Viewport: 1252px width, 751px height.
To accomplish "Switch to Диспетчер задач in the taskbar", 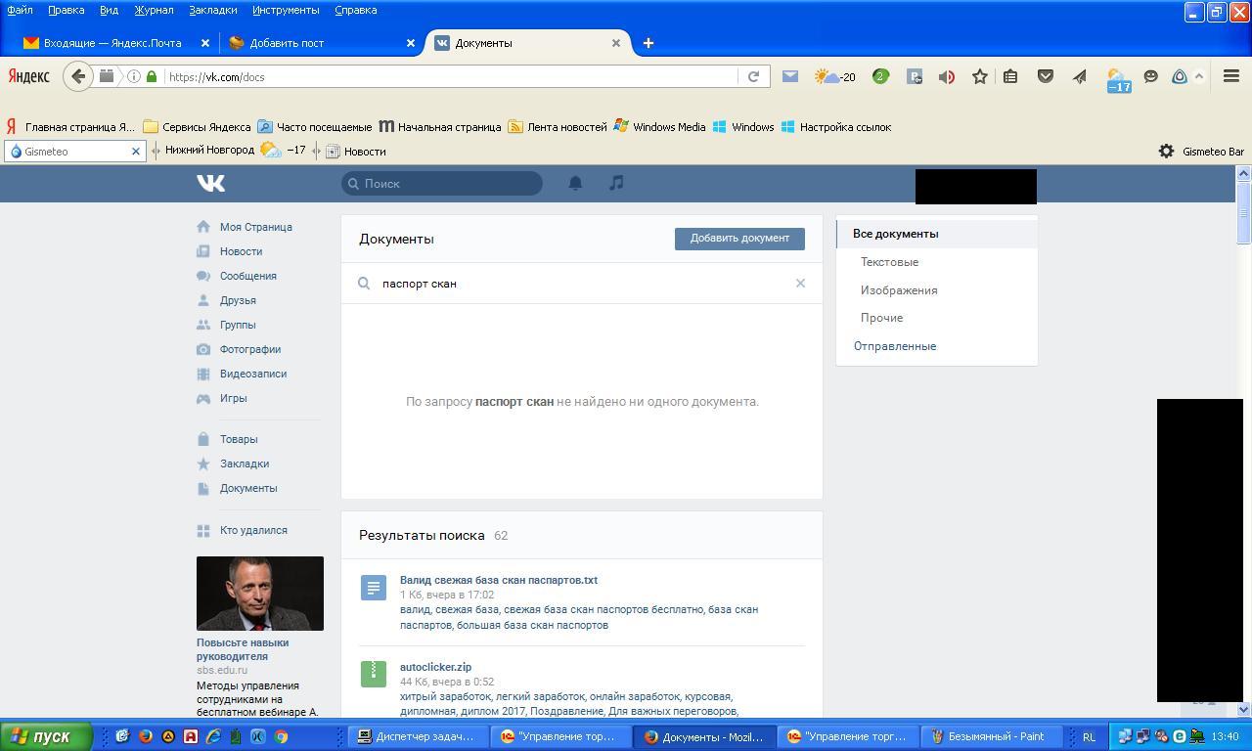I will pos(419,736).
